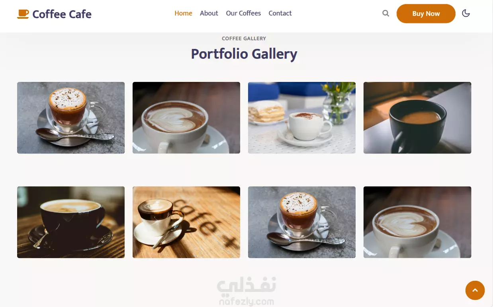Click the Coffee Cafe brand title
Screen dimensions: 493x307
pyautogui.click(x=62, y=14)
